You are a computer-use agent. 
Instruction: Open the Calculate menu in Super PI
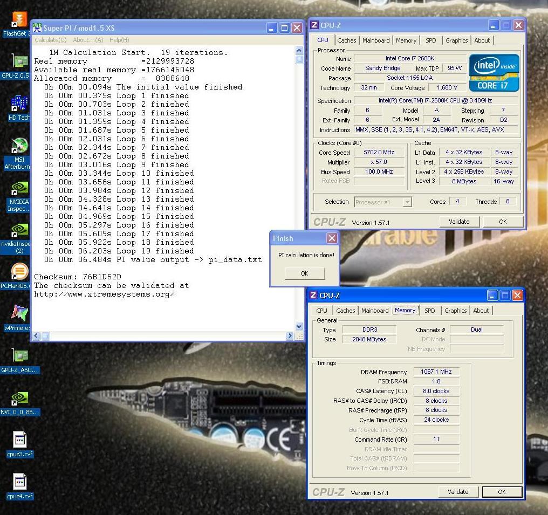(50, 40)
